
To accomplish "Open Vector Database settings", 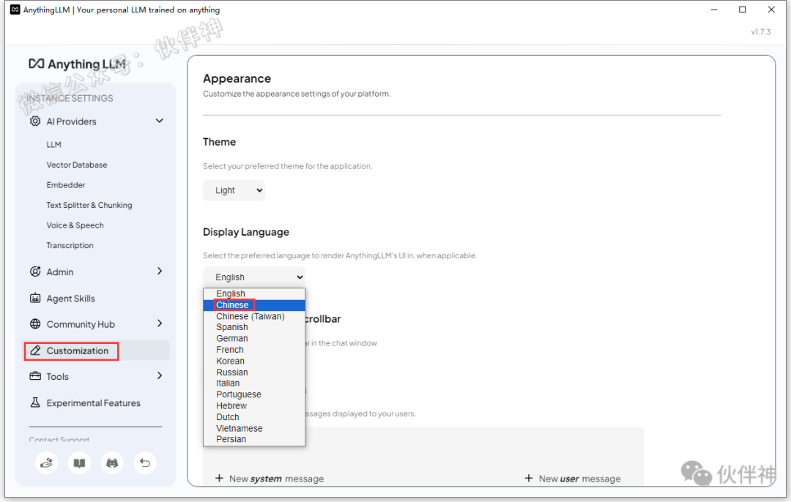I will point(77,165).
